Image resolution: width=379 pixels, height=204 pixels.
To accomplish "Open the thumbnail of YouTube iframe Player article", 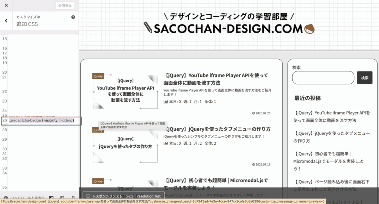I will pyautogui.click(x=125, y=91).
